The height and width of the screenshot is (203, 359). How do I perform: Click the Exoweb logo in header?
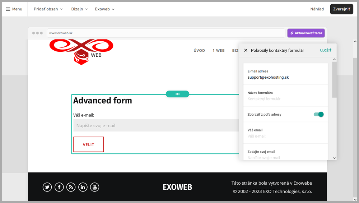pos(81,51)
